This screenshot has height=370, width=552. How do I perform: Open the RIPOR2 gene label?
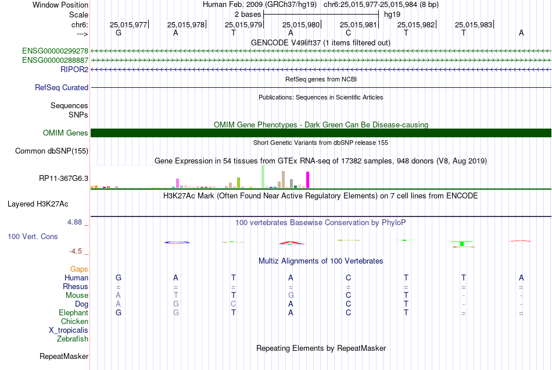click(x=74, y=69)
